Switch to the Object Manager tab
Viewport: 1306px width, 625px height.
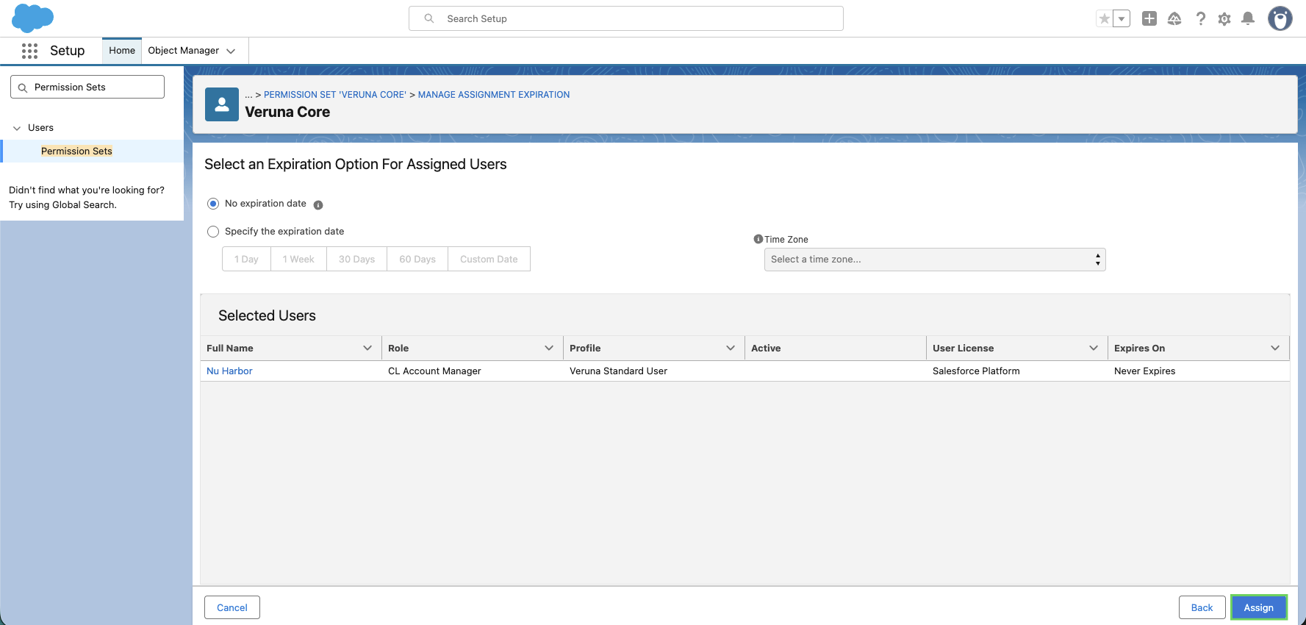click(x=184, y=51)
